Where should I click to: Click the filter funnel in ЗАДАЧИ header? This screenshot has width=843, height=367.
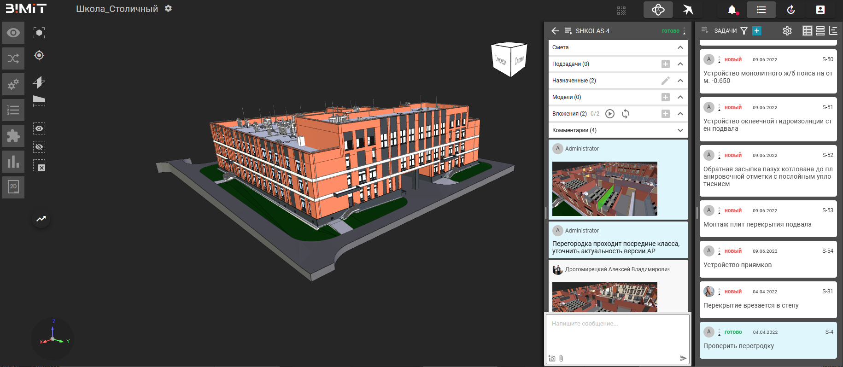point(743,31)
